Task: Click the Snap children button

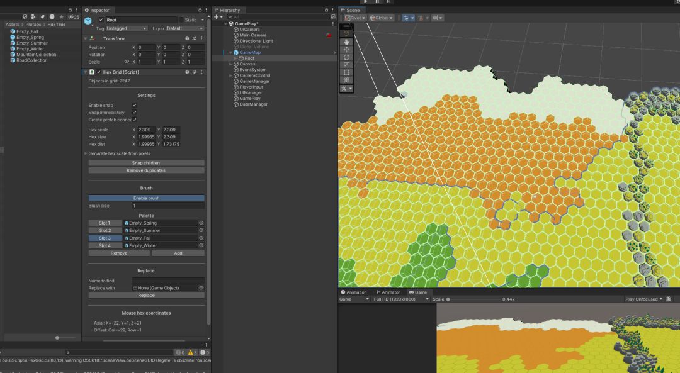Action: [x=146, y=163]
